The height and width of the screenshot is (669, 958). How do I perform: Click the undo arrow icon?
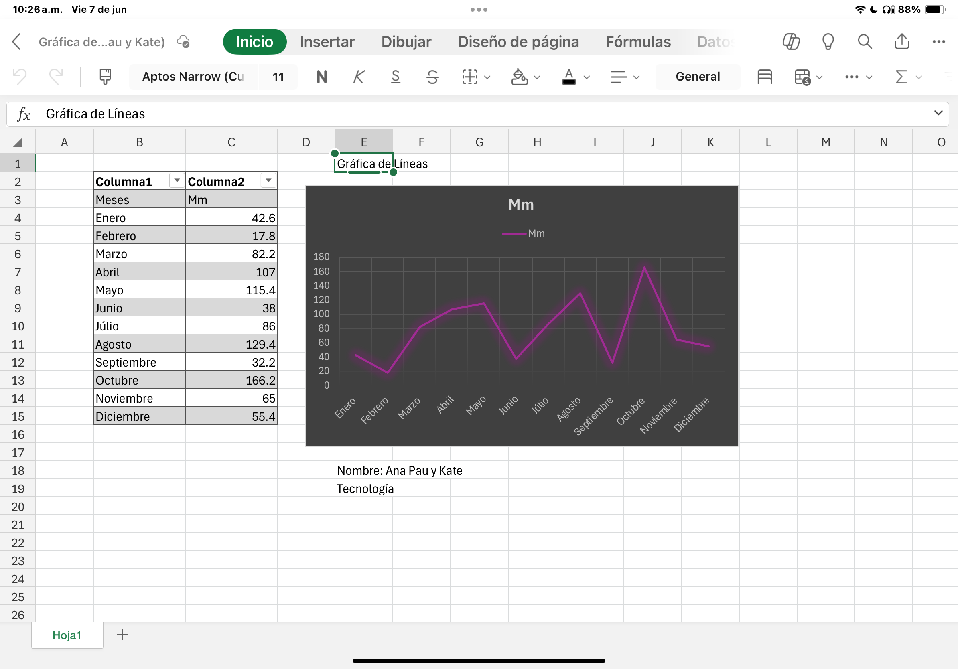pyautogui.click(x=20, y=77)
